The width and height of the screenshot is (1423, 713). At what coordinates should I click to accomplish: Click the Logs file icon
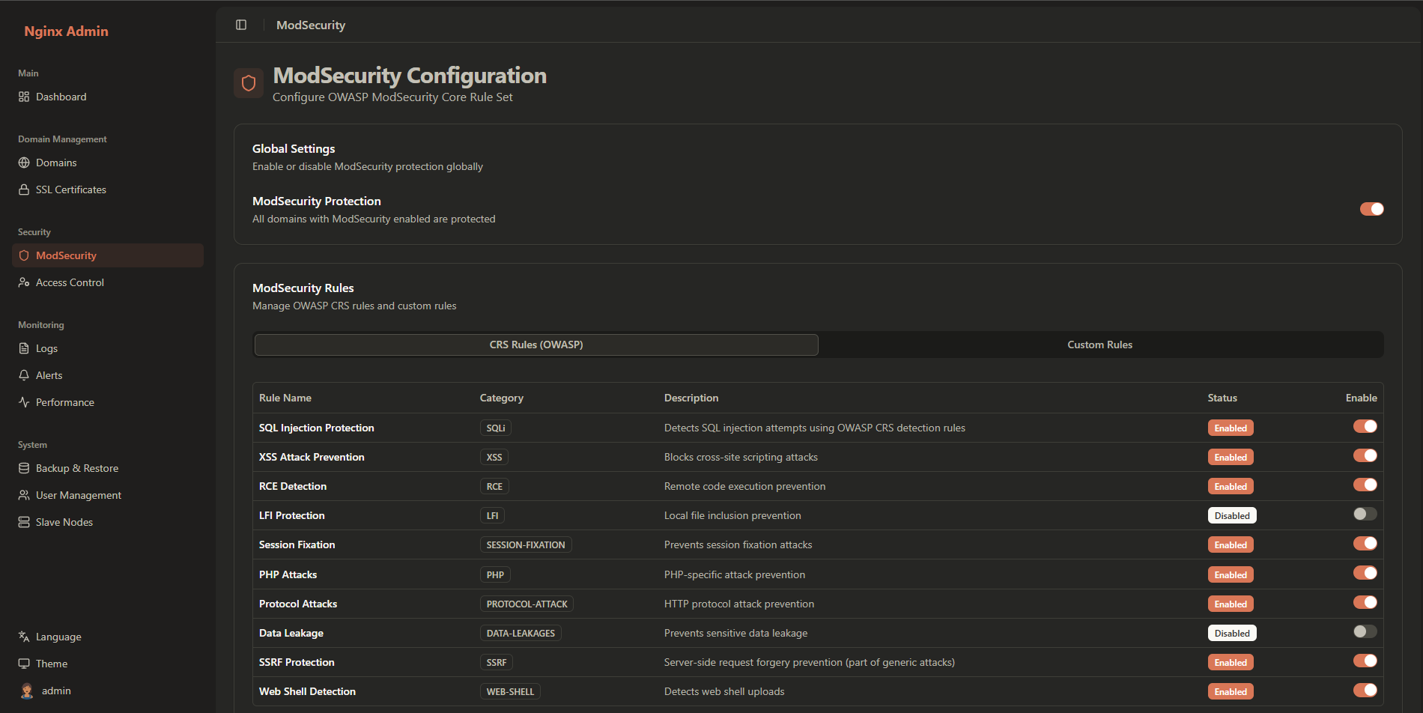tap(24, 348)
